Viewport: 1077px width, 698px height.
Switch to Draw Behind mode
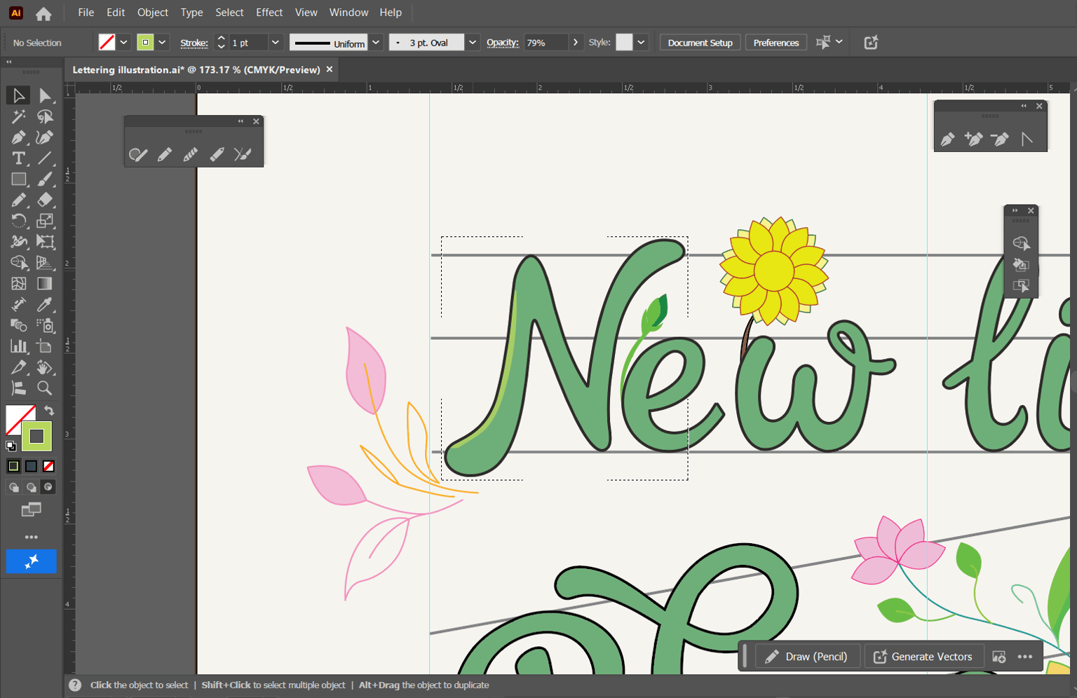31,487
